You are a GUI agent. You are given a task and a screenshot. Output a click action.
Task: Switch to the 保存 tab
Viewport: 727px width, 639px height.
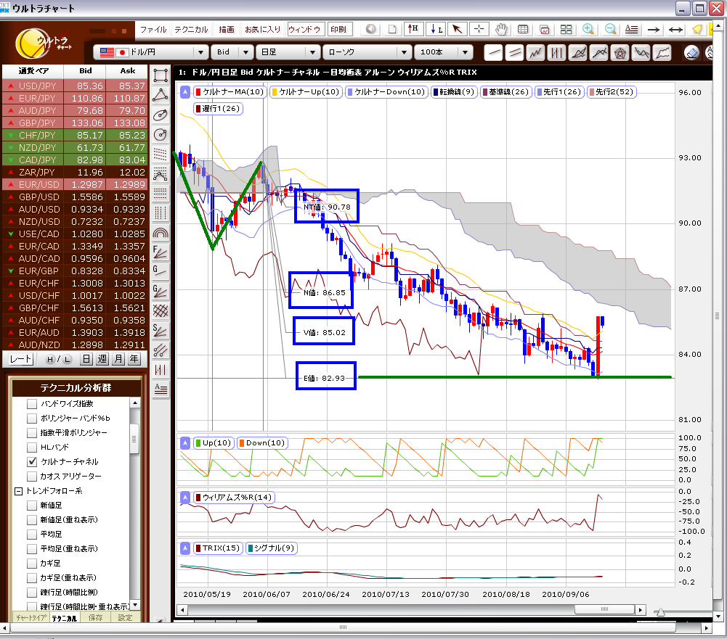(96, 618)
